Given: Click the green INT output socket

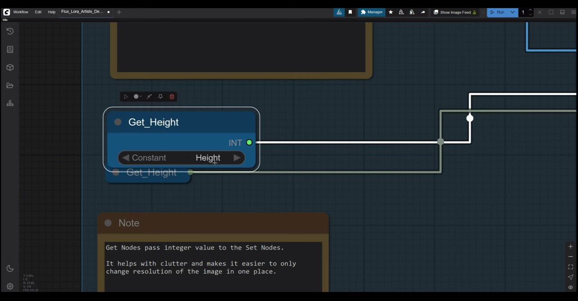Looking at the screenshot, I should click(x=249, y=142).
